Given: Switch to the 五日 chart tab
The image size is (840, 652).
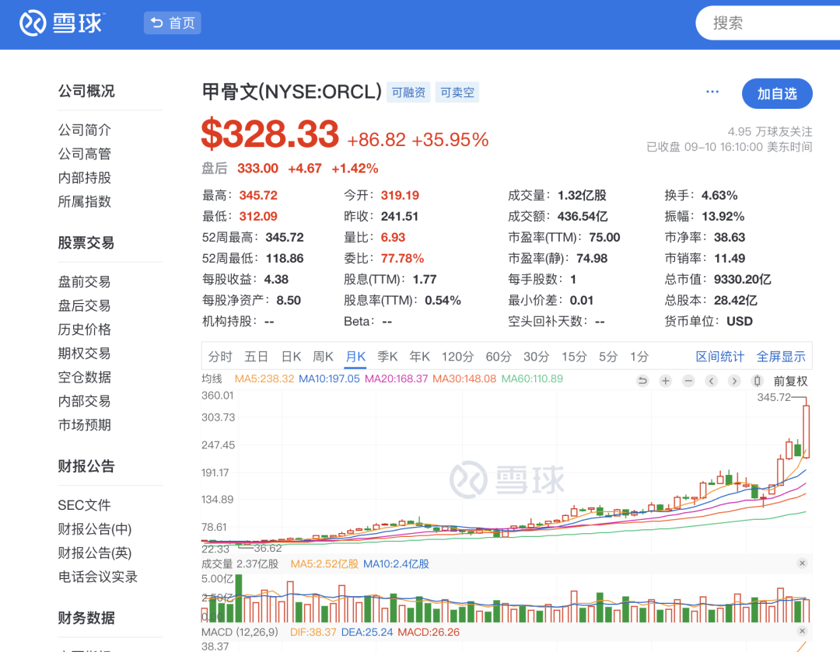Looking at the screenshot, I should [256, 357].
